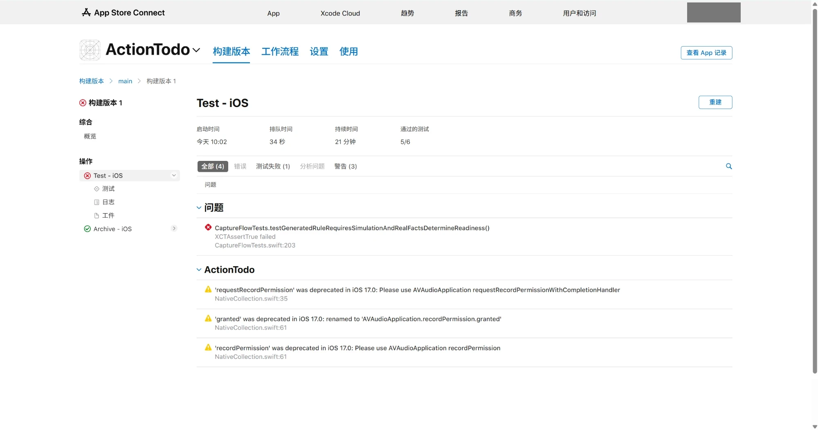The height and width of the screenshot is (430, 818).
Task: Click the 问题 column header
Action: coord(211,185)
